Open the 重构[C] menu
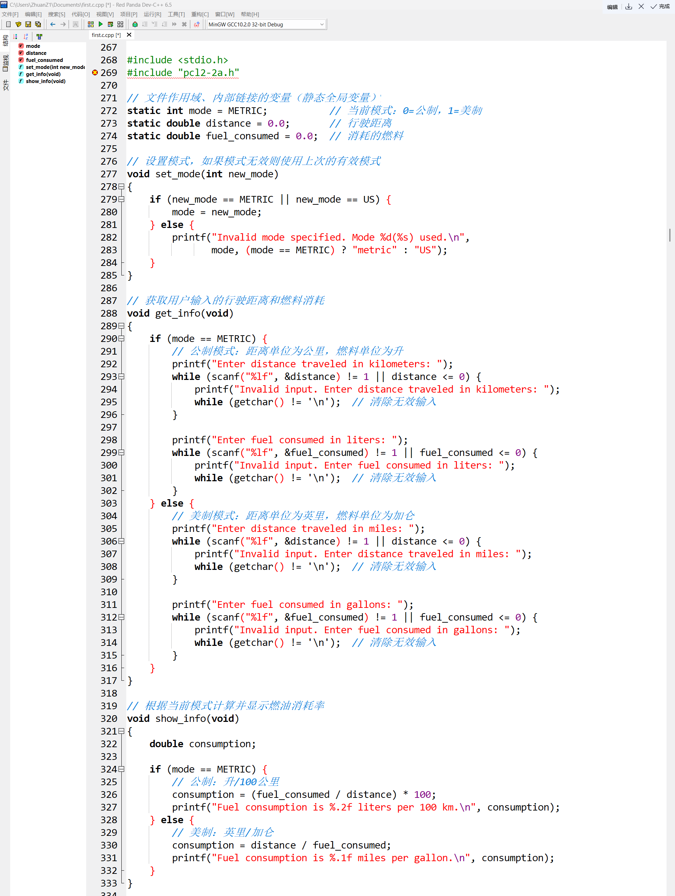675x896 pixels. pos(200,14)
